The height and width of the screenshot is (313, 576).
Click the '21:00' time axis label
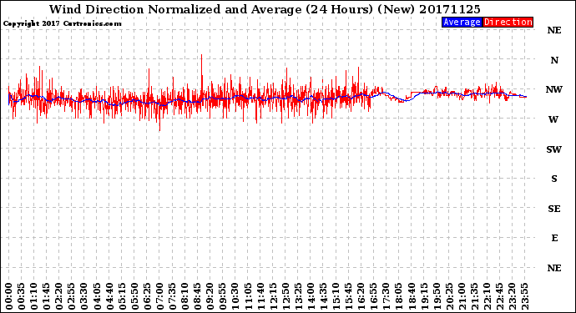click(x=462, y=296)
